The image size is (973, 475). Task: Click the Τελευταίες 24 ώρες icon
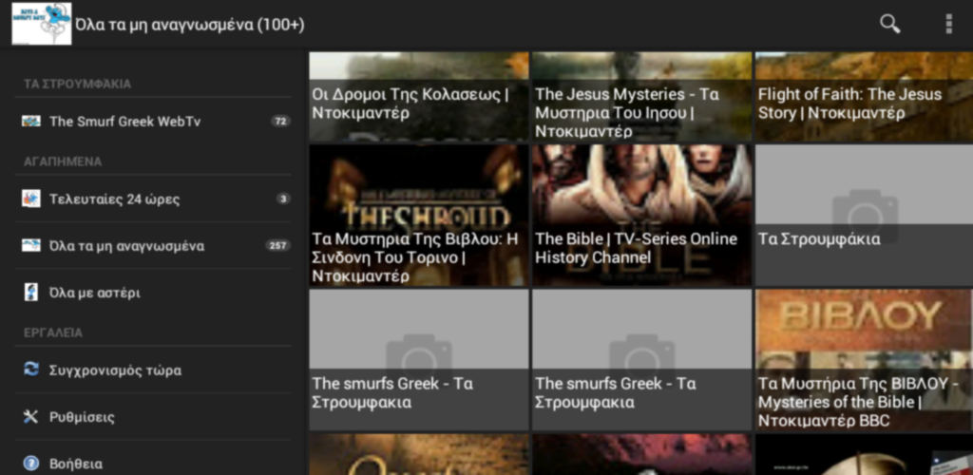[x=31, y=199]
